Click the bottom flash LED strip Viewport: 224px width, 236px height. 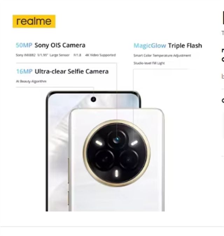(x=117, y=173)
